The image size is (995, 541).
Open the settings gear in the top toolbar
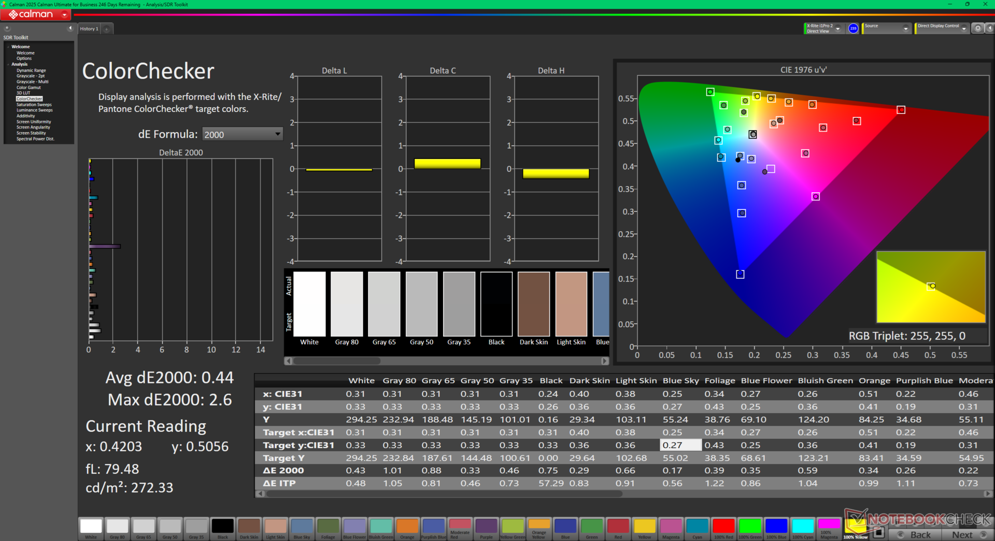[x=977, y=29]
